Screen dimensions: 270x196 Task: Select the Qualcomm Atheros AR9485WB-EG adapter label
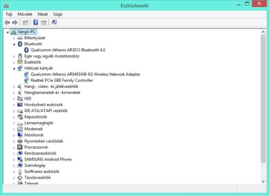(85, 74)
